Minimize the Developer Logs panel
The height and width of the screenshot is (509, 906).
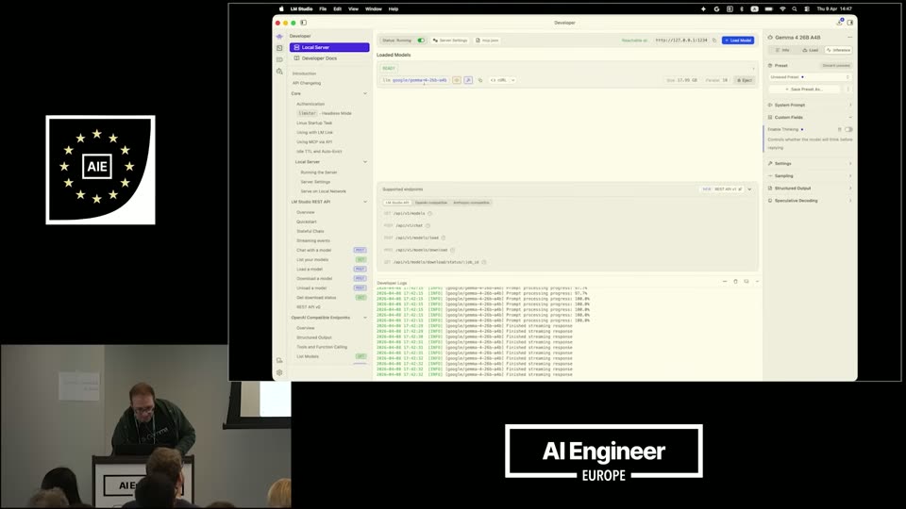(725, 282)
